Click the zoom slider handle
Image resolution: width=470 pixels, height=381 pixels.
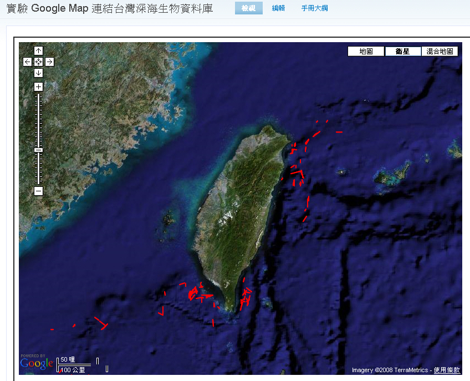pos(38,150)
